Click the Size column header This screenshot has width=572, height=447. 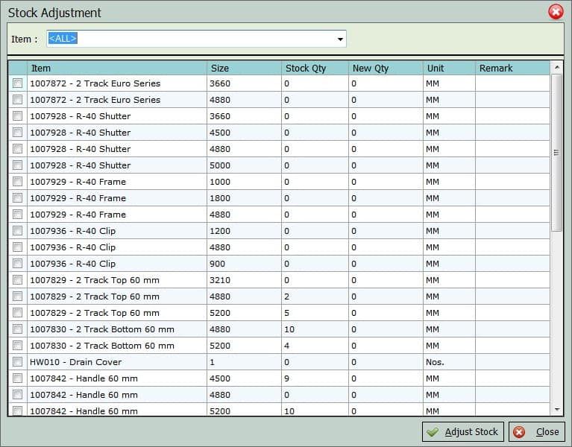244,68
